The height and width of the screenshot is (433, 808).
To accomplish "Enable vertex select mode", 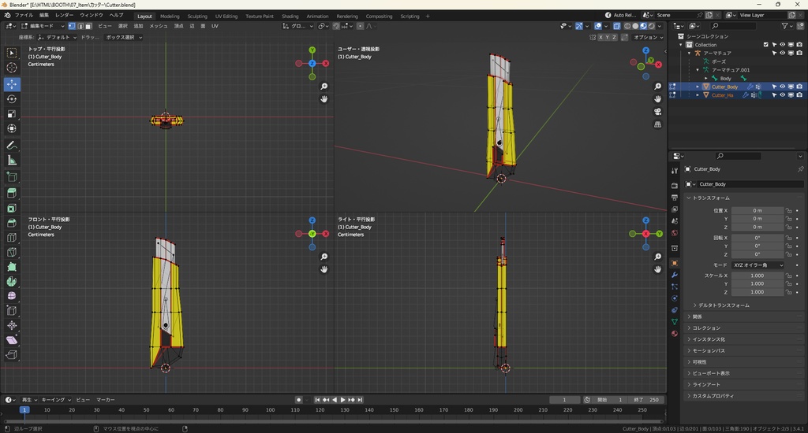I will point(72,26).
